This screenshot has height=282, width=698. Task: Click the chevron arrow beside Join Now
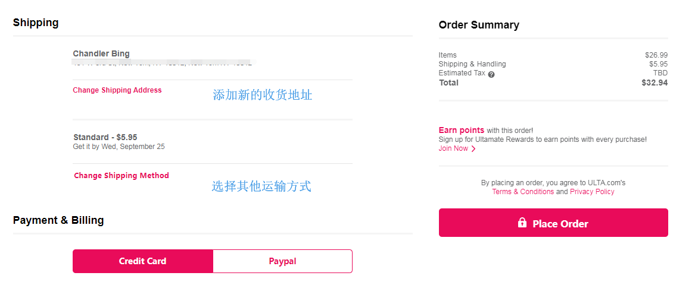pyautogui.click(x=473, y=149)
